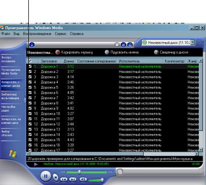The height and width of the screenshot is (185, 206).
Task: Open Выбор обложки sidebar tab
Action: 7,133
